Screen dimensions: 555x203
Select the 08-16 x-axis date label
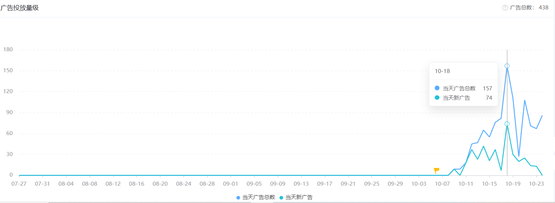(136, 183)
